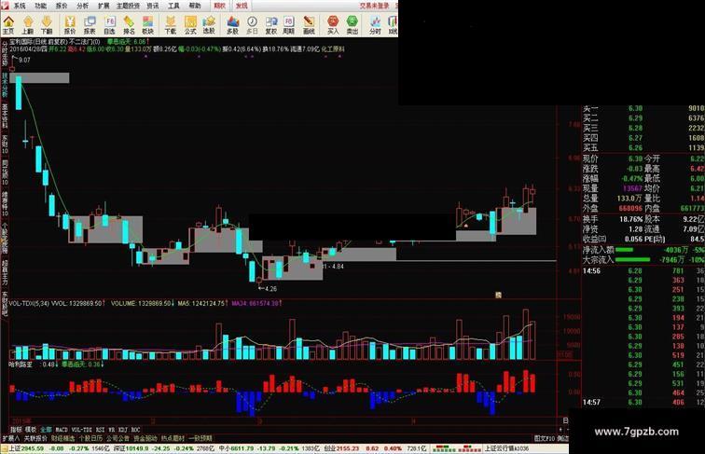705x454 pixels.
Task: Open the 扩展 menu
Action: pyautogui.click(x=104, y=6)
